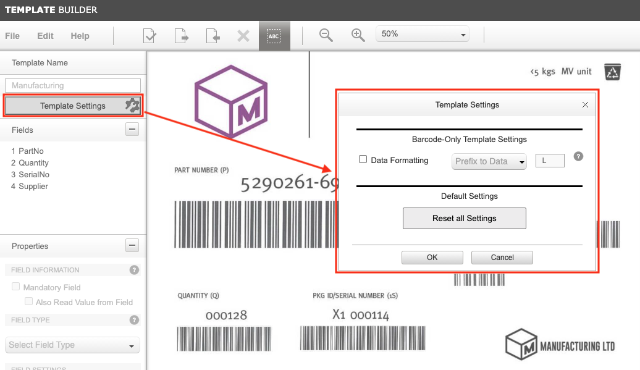640x370 pixels.
Task: Close the Template Settings dialog
Action: click(x=585, y=105)
